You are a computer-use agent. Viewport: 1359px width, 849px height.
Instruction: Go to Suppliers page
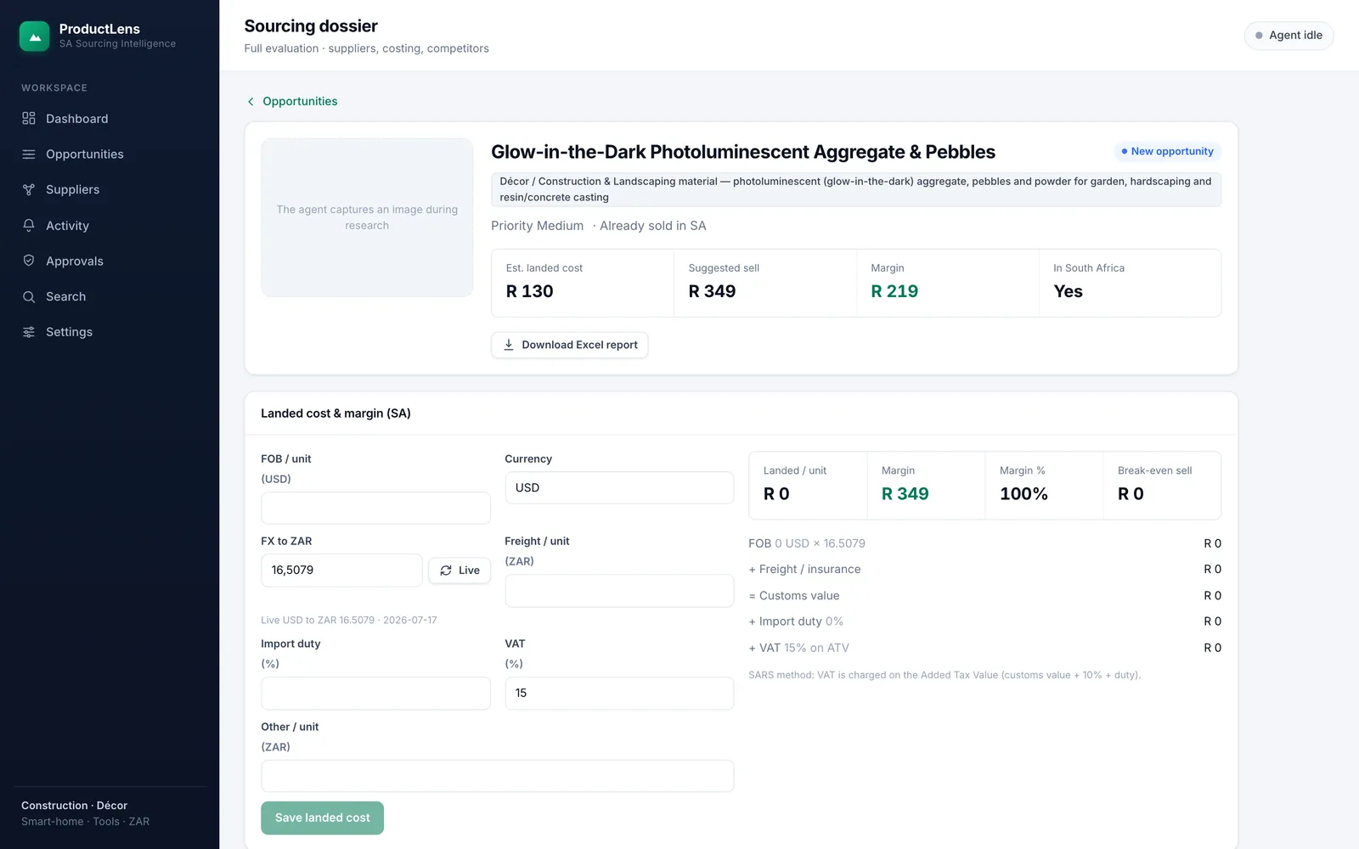(110, 190)
